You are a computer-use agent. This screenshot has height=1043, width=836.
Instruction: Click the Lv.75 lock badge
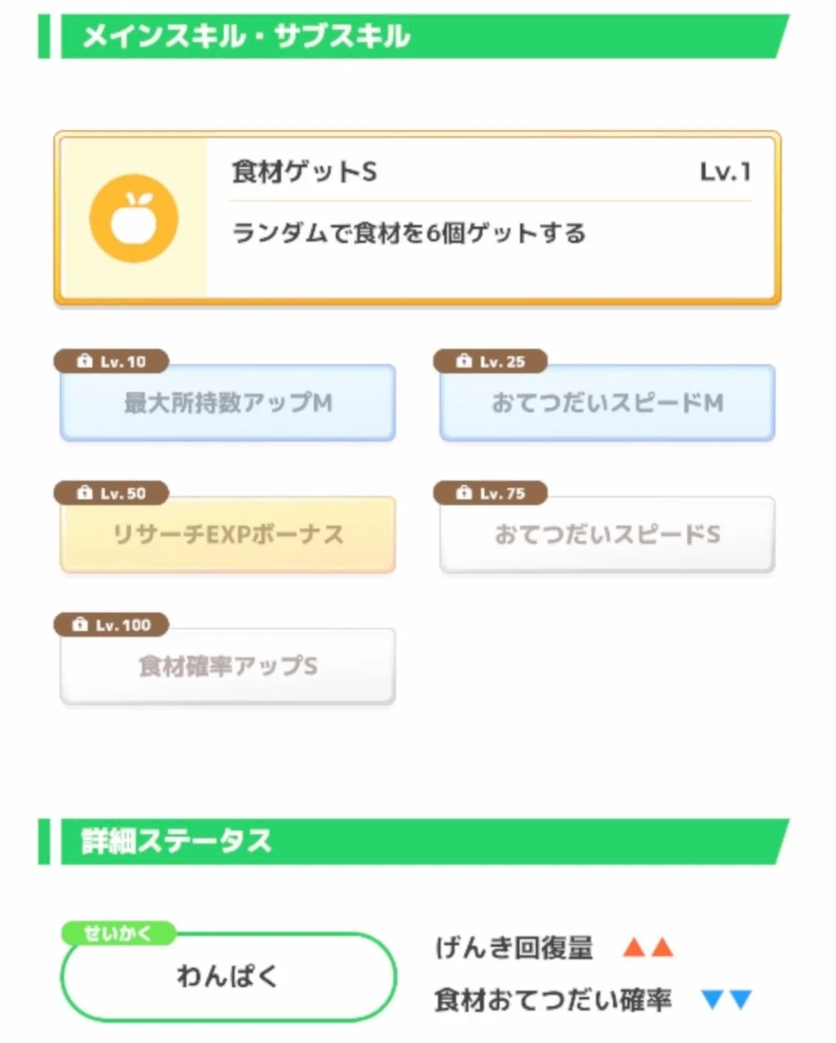point(491,493)
